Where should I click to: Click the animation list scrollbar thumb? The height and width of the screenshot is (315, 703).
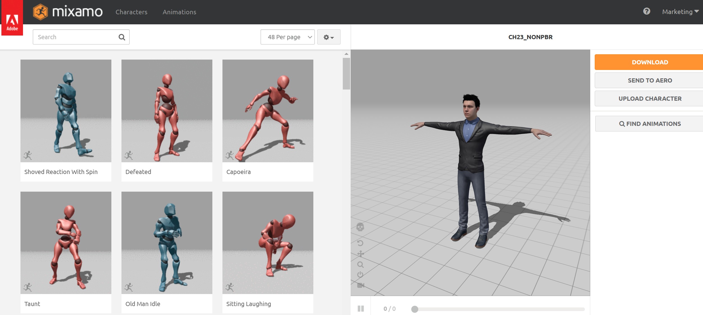point(346,74)
